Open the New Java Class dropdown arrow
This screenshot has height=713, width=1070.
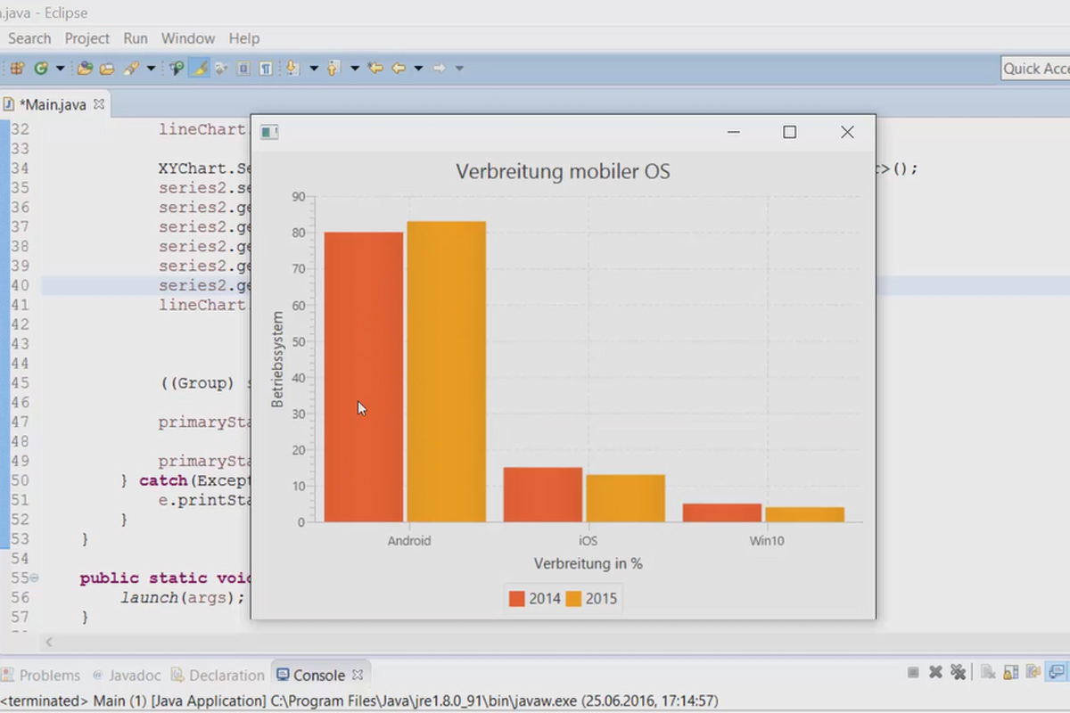(x=61, y=69)
